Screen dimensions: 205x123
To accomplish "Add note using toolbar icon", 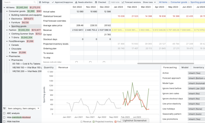I will (x=109, y=2).
